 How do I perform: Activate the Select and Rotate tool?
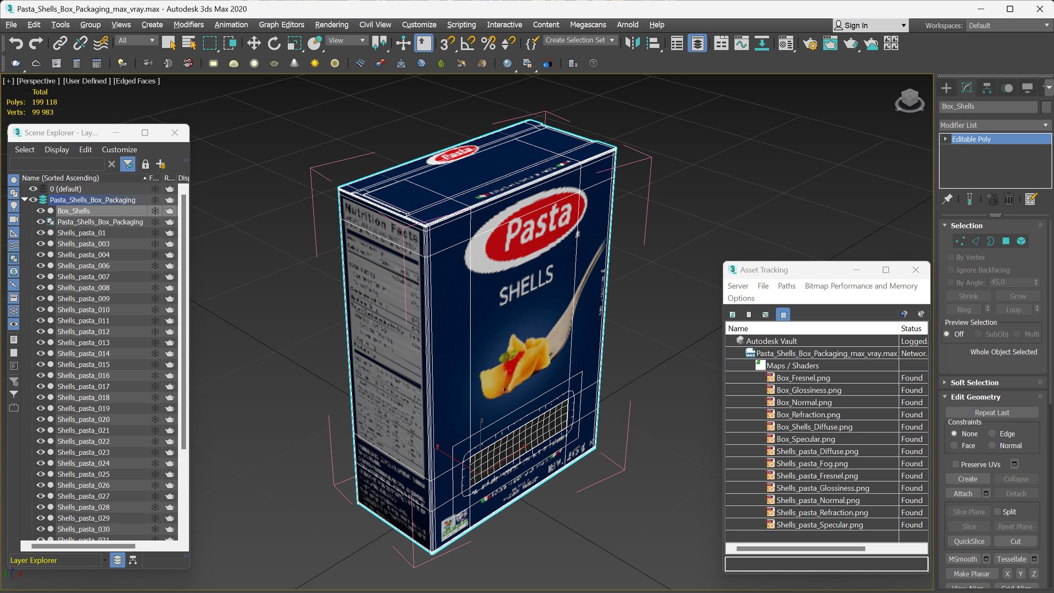click(274, 43)
